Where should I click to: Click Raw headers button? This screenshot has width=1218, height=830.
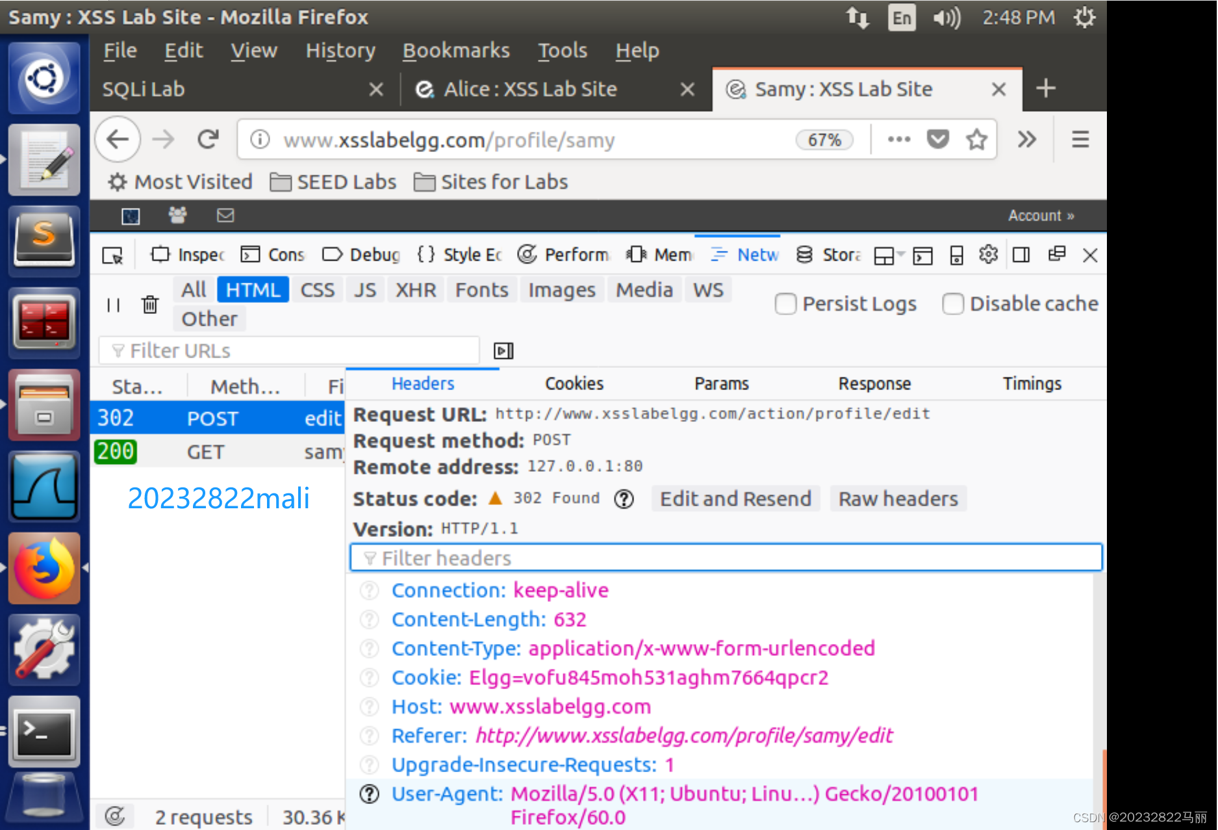898,499
